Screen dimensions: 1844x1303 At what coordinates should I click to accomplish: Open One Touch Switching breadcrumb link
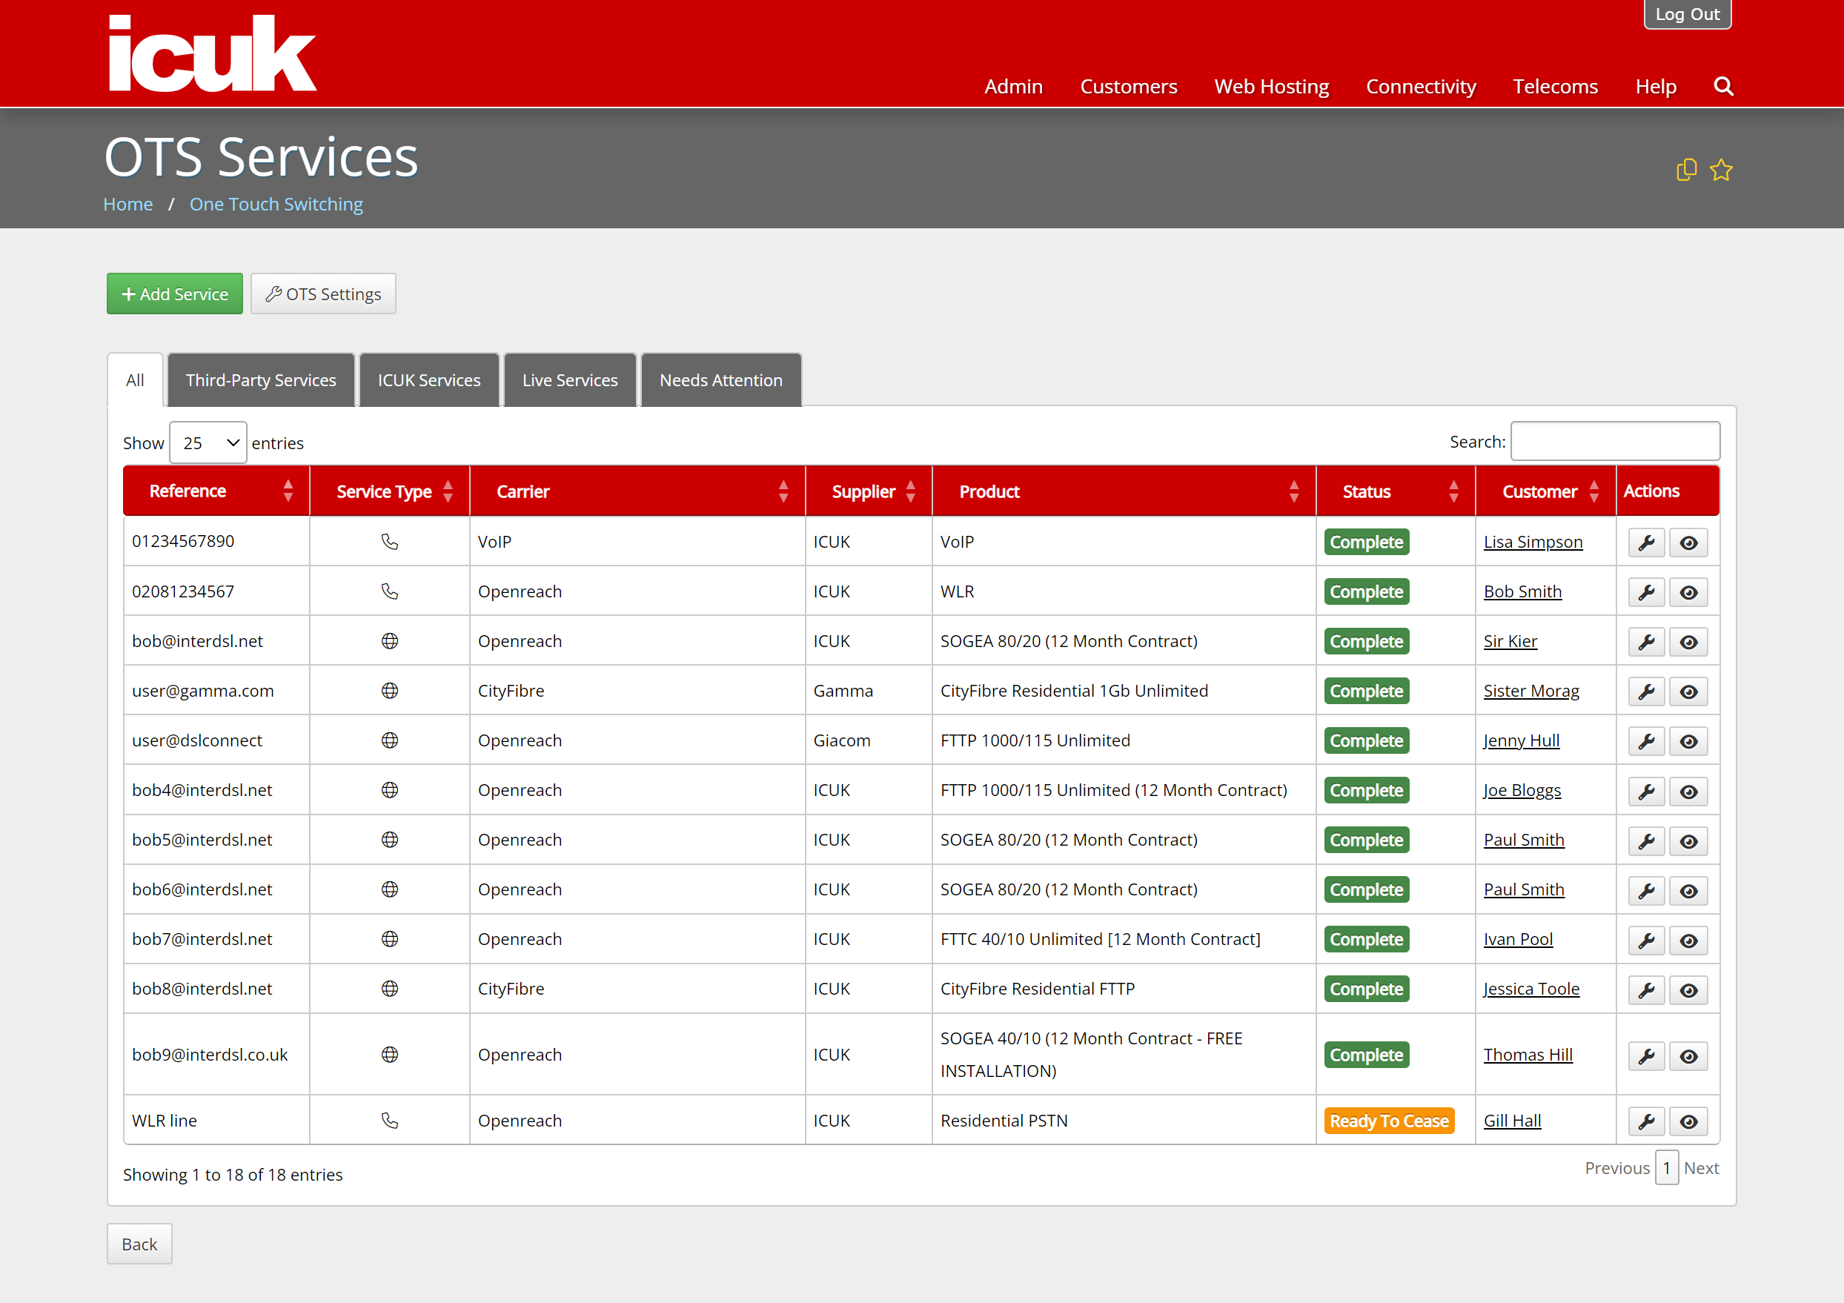coord(276,204)
